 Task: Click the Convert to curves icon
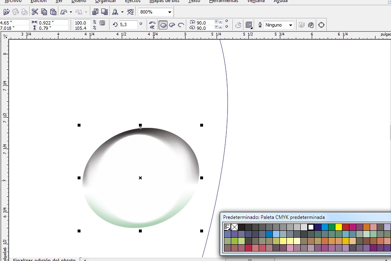321,25
